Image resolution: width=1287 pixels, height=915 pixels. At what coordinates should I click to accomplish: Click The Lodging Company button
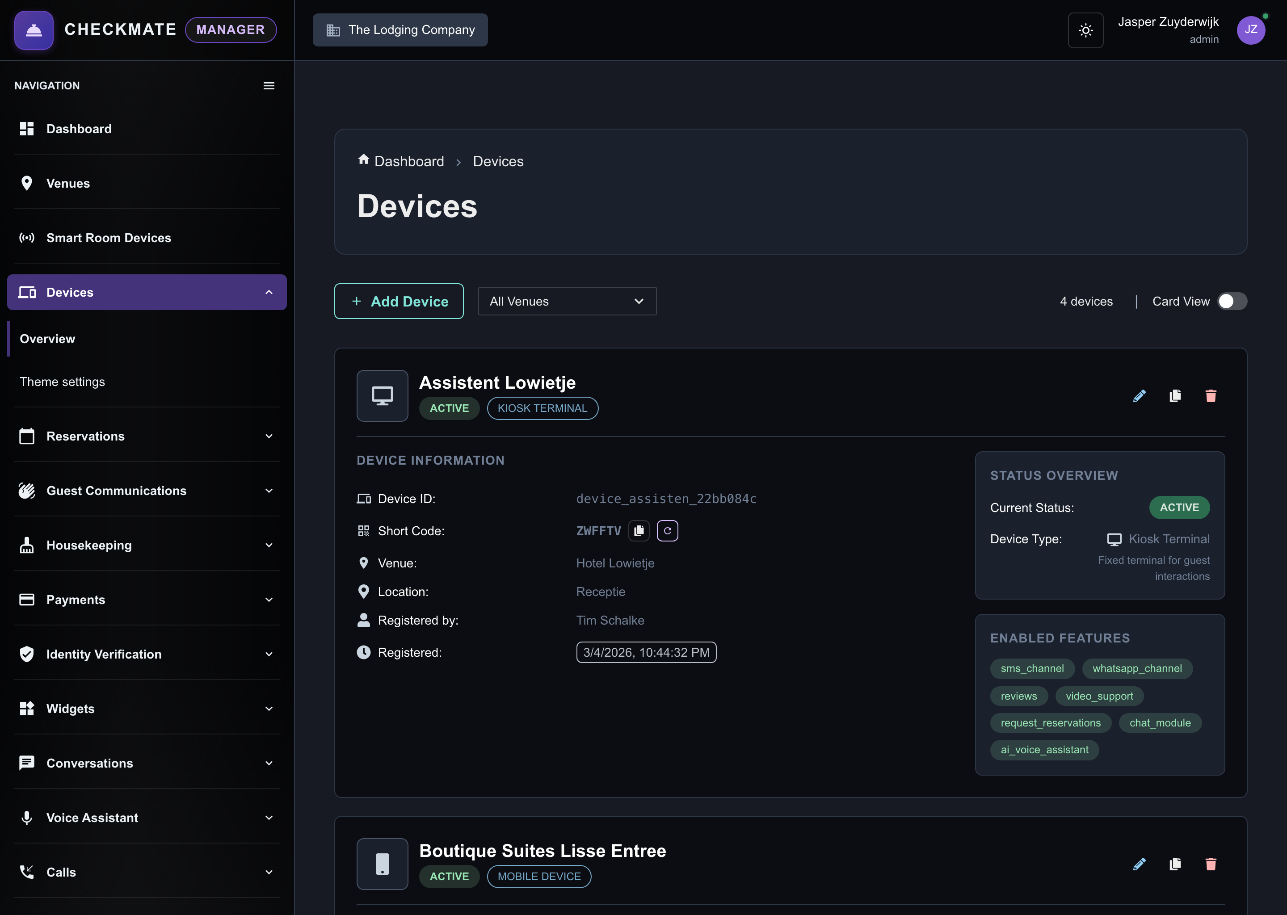point(400,30)
